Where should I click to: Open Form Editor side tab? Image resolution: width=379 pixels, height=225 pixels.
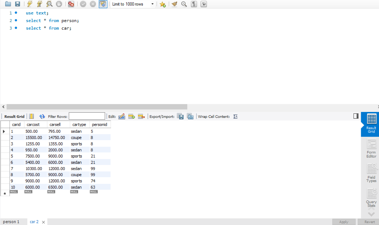click(371, 149)
